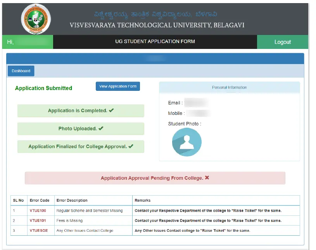Open View Application Form button
316x250 pixels.
tap(118, 86)
